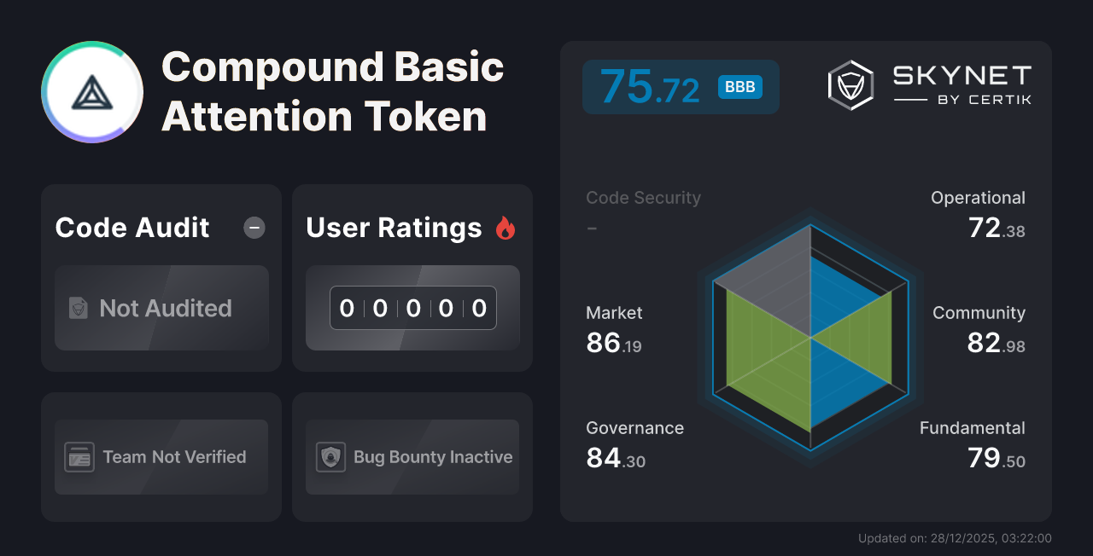Click the Compound Basic Attention Token logo
The image size is (1093, 556).
tap(91, 91)
